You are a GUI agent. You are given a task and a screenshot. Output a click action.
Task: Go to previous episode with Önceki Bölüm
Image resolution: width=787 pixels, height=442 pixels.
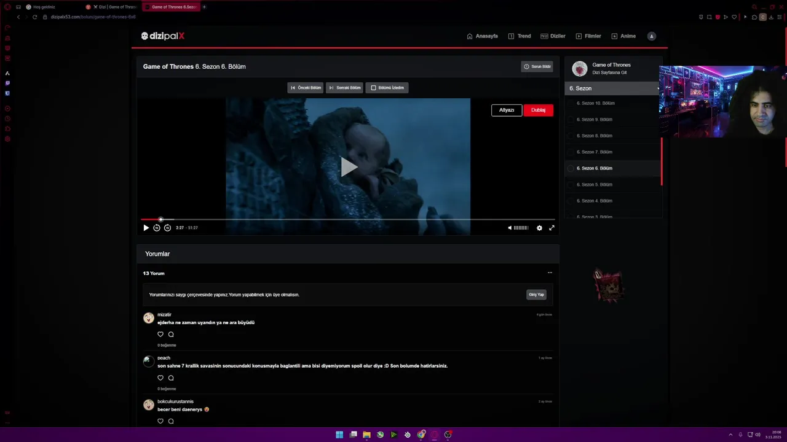(306, 88)
